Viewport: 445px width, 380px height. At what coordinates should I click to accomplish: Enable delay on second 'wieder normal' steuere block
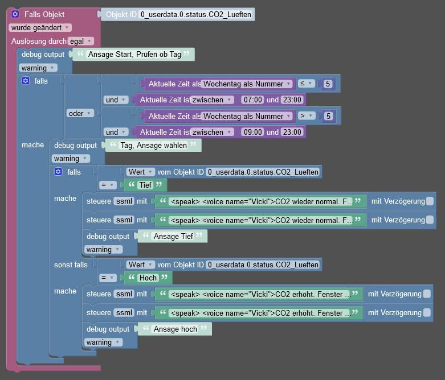[430, 220]
